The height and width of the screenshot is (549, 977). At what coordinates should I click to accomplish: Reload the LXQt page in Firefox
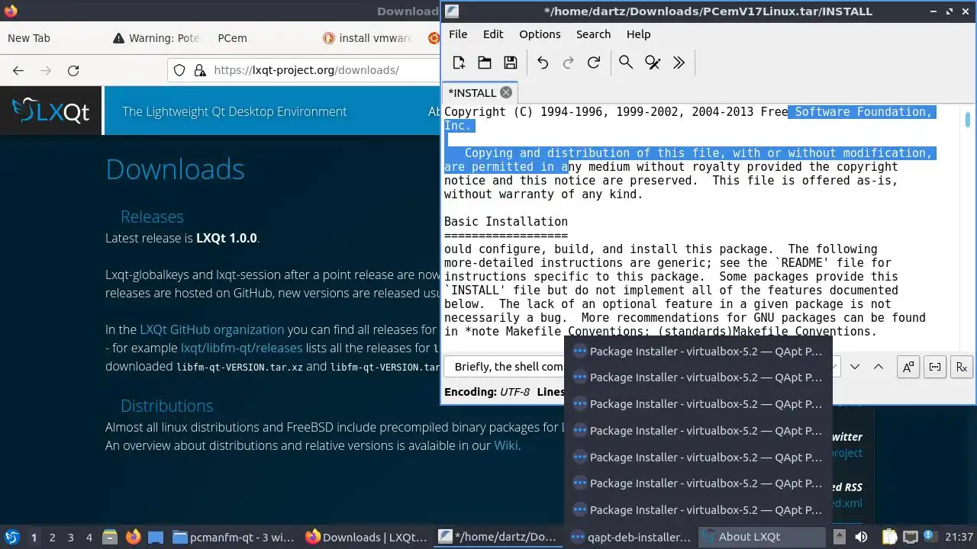(x=73, y=70)
